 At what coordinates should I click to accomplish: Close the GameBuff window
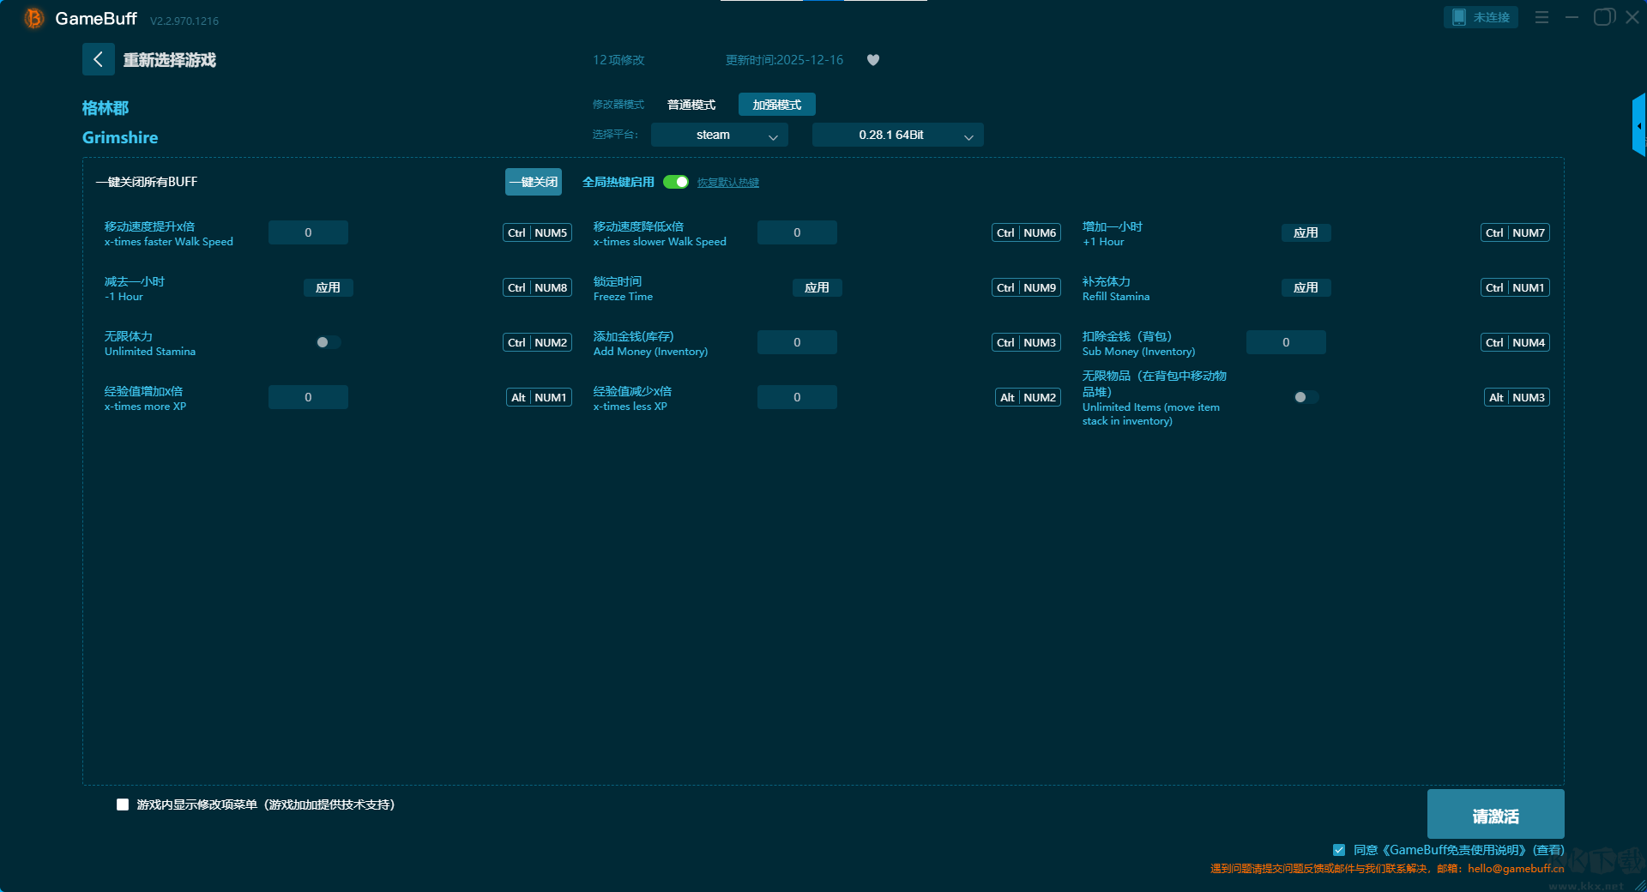pos(1632,17)
